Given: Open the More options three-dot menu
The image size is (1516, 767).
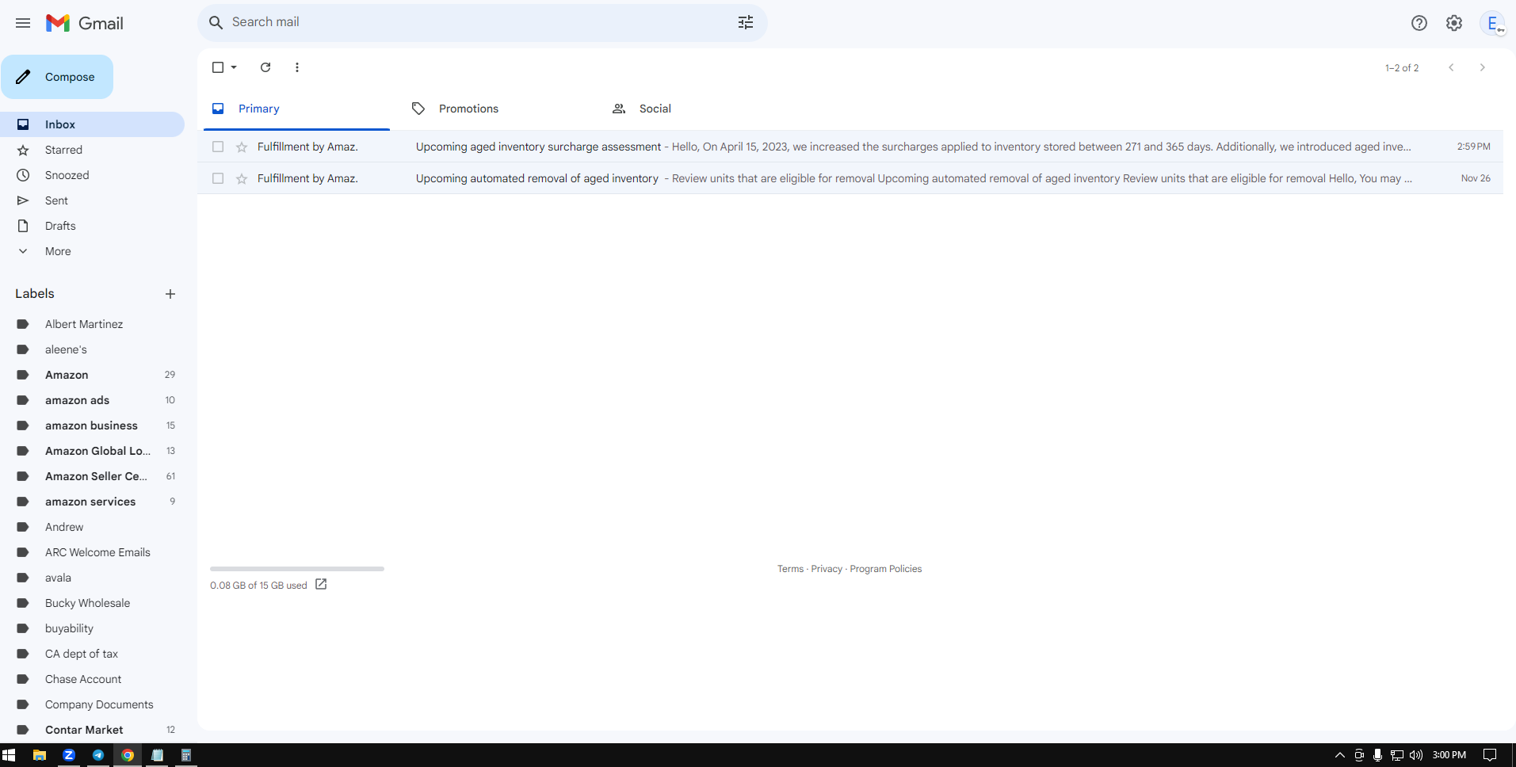Looking at the screenshot, I should pyautogui.click(x=297, y=67).
